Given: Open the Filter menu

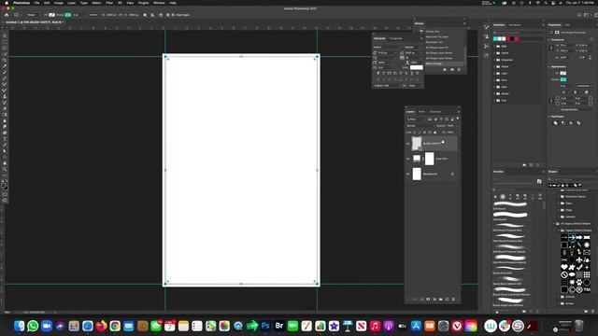Looking at the screenshot, I should tap(109, 3).
